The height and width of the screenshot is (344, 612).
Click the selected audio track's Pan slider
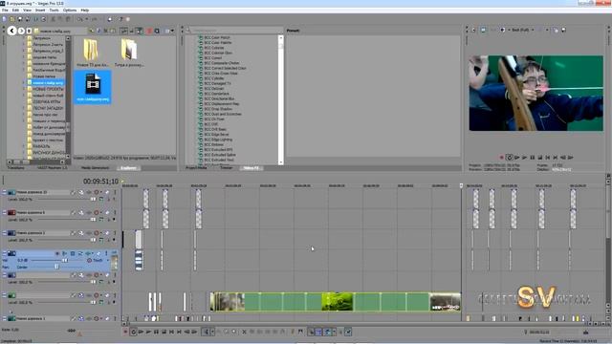[x=56, y=267]
